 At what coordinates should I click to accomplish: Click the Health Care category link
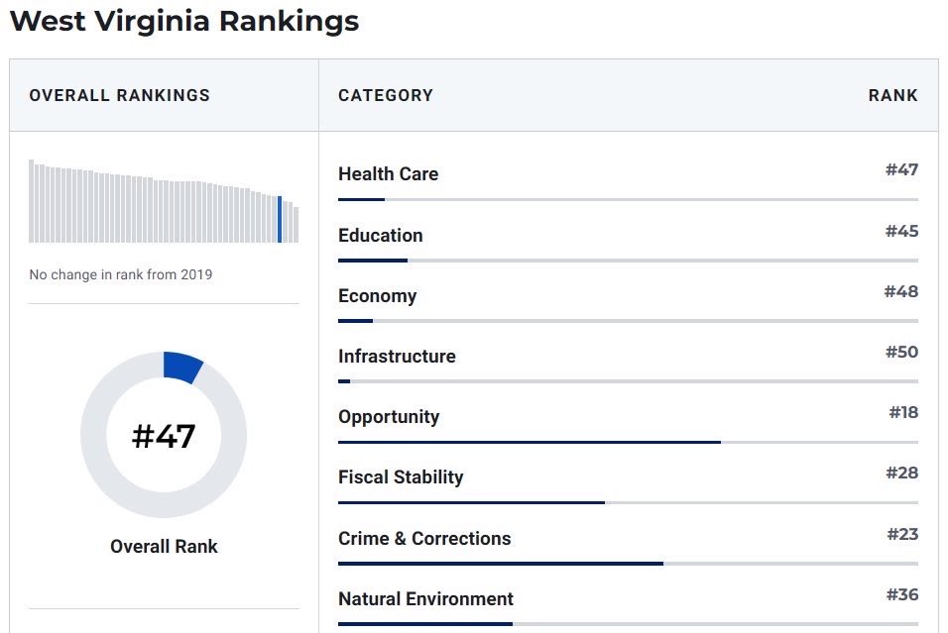388,174
